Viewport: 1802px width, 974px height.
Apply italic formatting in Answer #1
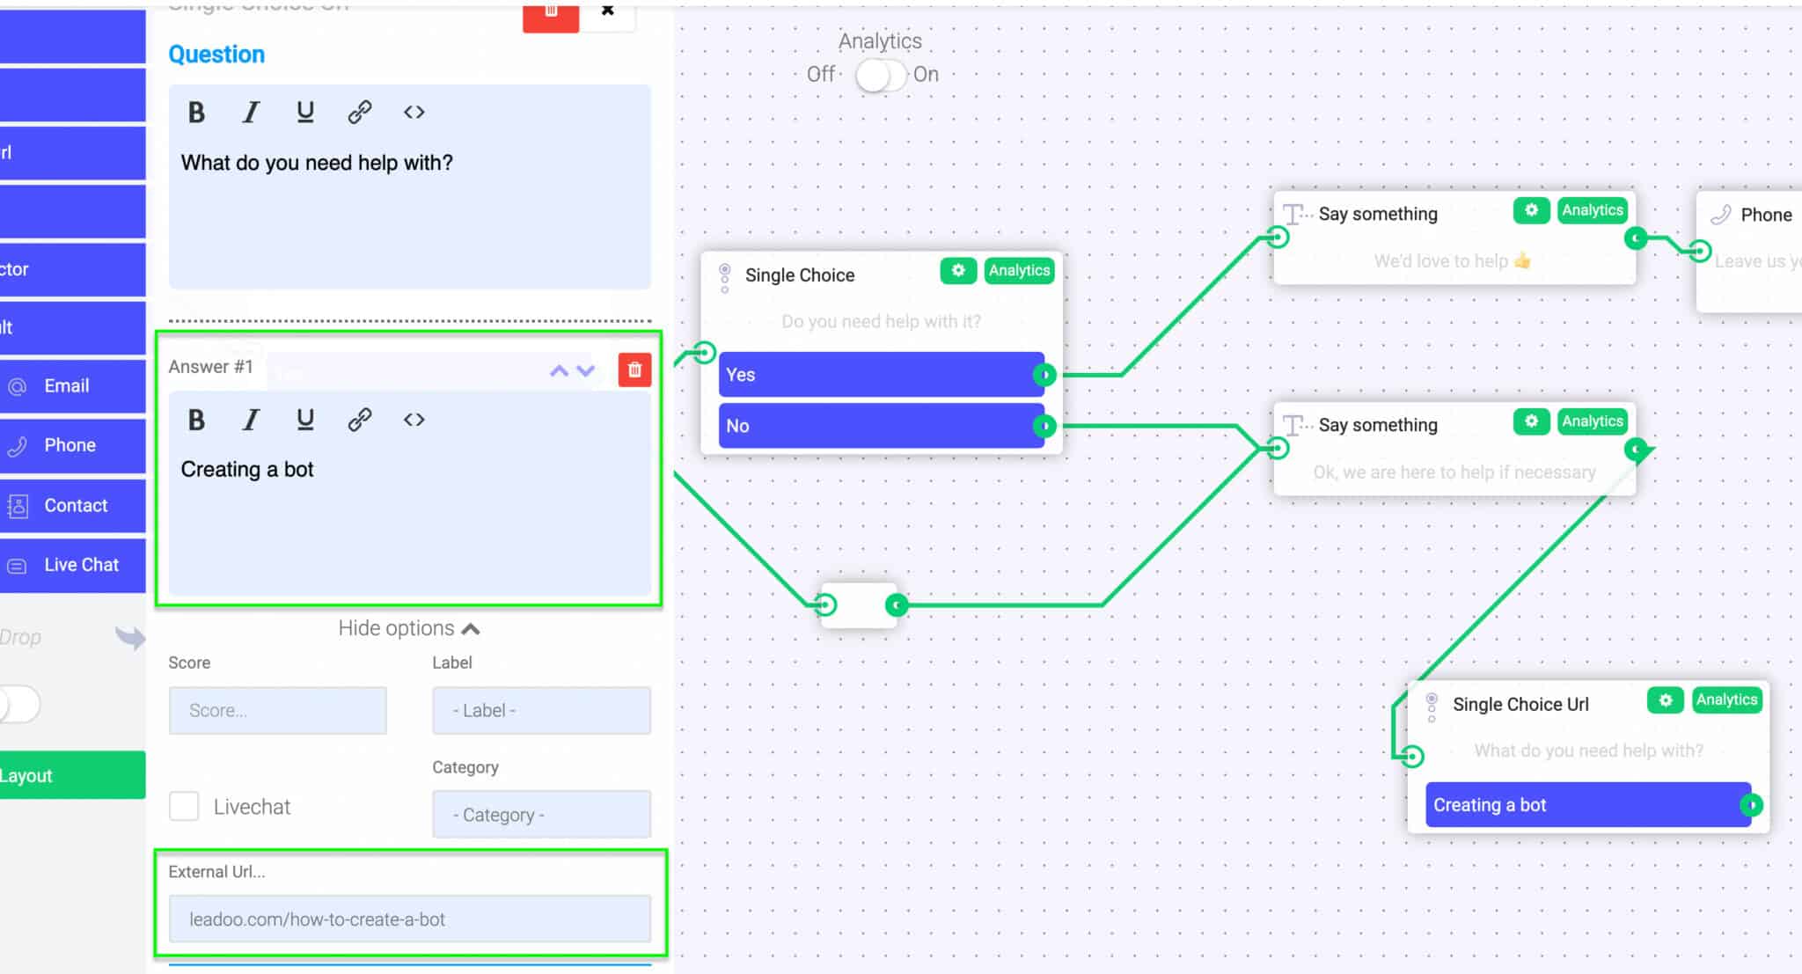tap(251, 420)
